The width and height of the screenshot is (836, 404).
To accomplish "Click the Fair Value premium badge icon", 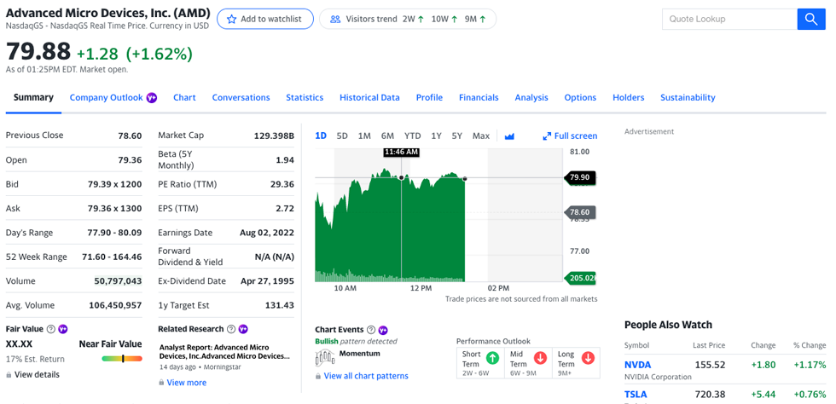I will [x=63, y=329].
